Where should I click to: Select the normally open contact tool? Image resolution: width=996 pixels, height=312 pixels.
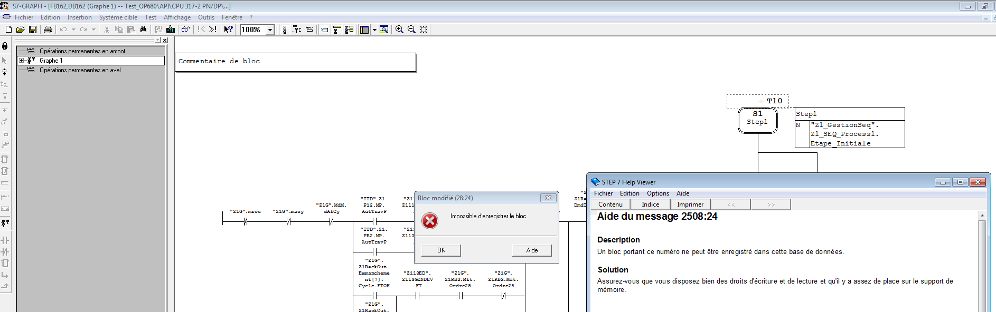coord(5,240)
